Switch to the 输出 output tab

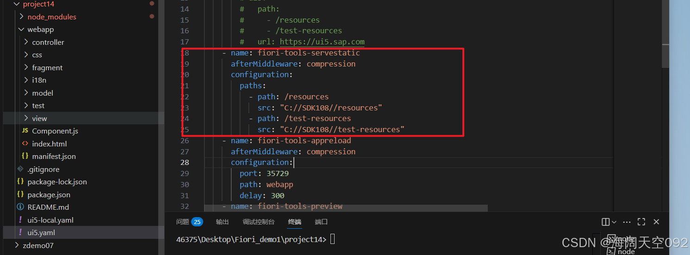point(223,222)
